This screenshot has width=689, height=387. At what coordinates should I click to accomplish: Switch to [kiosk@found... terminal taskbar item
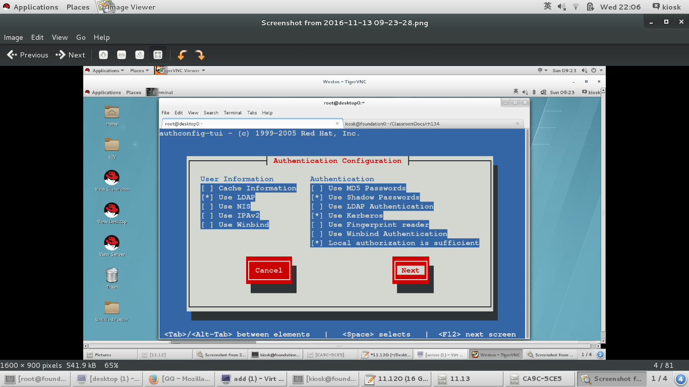(324, 378)
